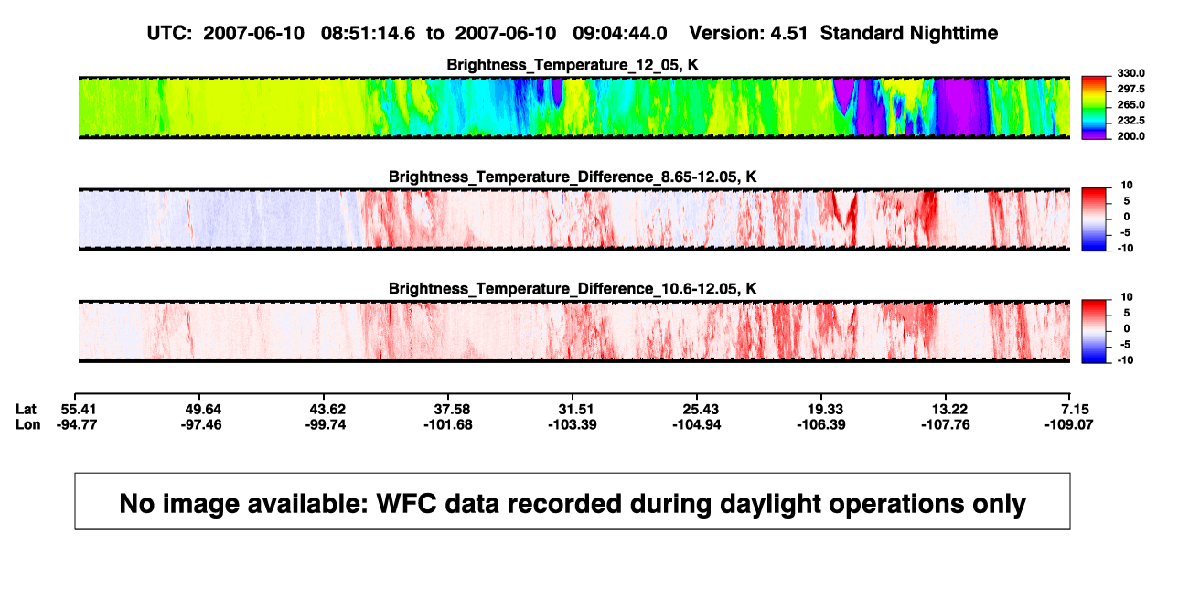Click the Brightness_Temperature_Difference_8.65-12.05 title
The height and width of the screenshot is (610, 1189).
coord(573,177)
